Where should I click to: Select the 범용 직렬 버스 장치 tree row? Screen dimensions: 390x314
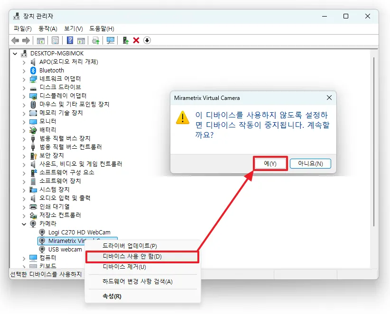coord(60,138)
